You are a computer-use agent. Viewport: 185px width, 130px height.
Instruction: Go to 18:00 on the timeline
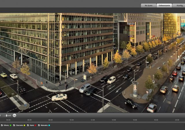[x=156, y=120]
